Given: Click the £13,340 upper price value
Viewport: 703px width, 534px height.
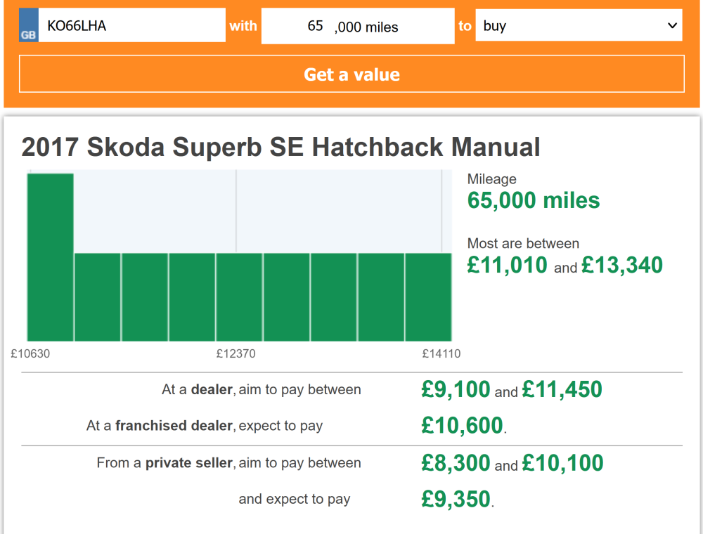Looking at the screenshot, I should [622, 265].
